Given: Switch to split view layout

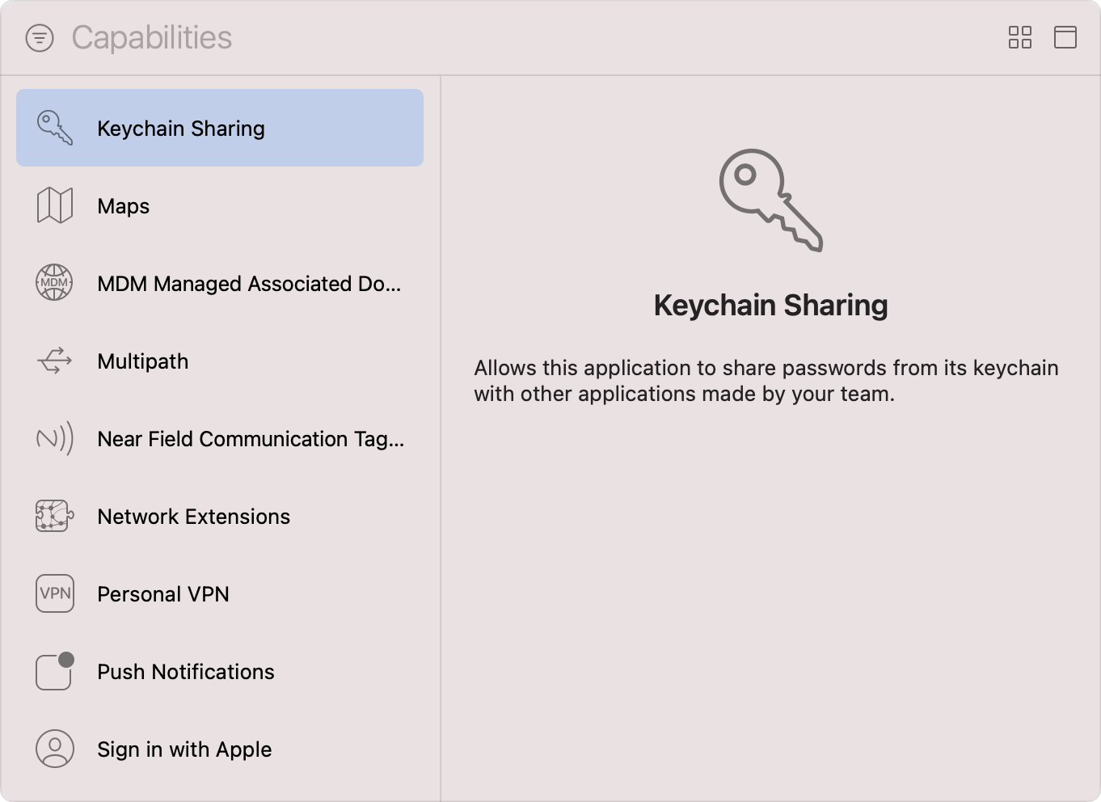Looking at the screenshot, I should 1065,37.
